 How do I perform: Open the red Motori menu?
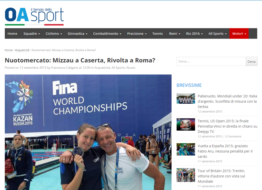[239, 34]
